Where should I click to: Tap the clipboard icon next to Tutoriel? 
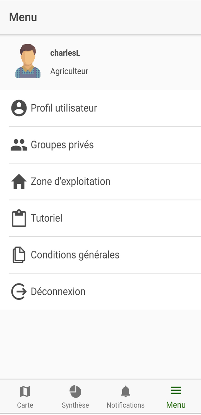tap(19, 218)
